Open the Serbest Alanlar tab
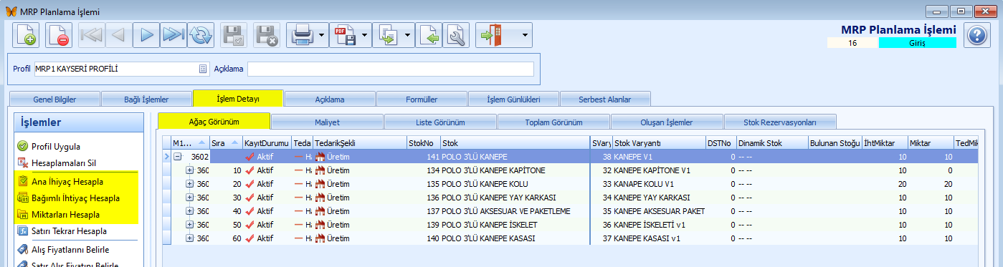Viewport: 1003px width, 267px height. (605, 99)
